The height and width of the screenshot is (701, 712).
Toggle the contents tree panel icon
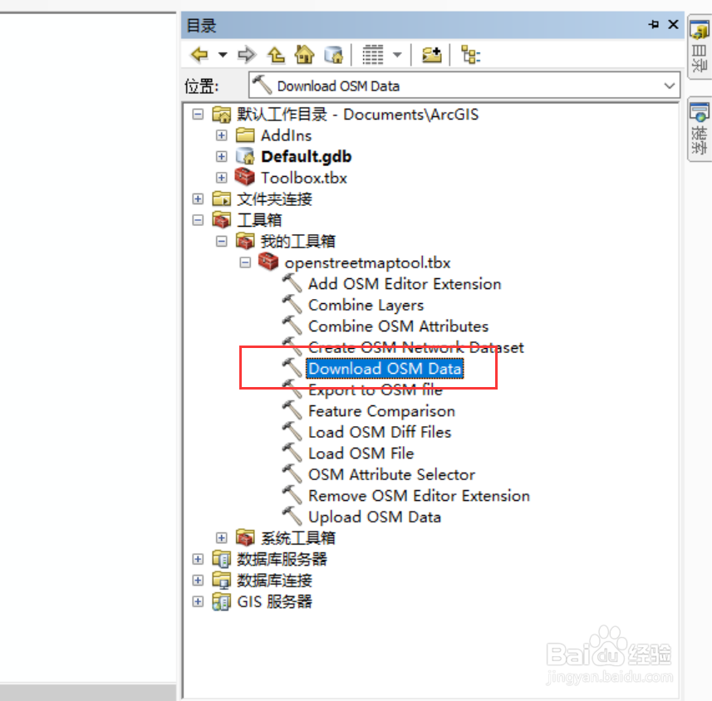pos(471,55)
